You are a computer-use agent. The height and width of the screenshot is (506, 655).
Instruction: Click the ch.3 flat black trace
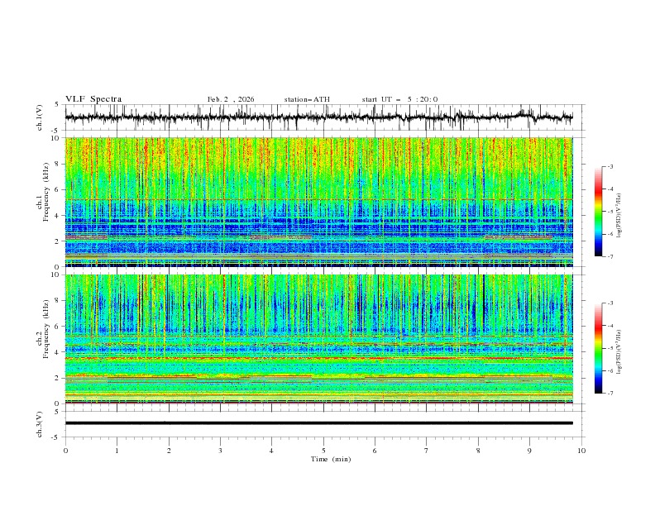tap(318, 423)
